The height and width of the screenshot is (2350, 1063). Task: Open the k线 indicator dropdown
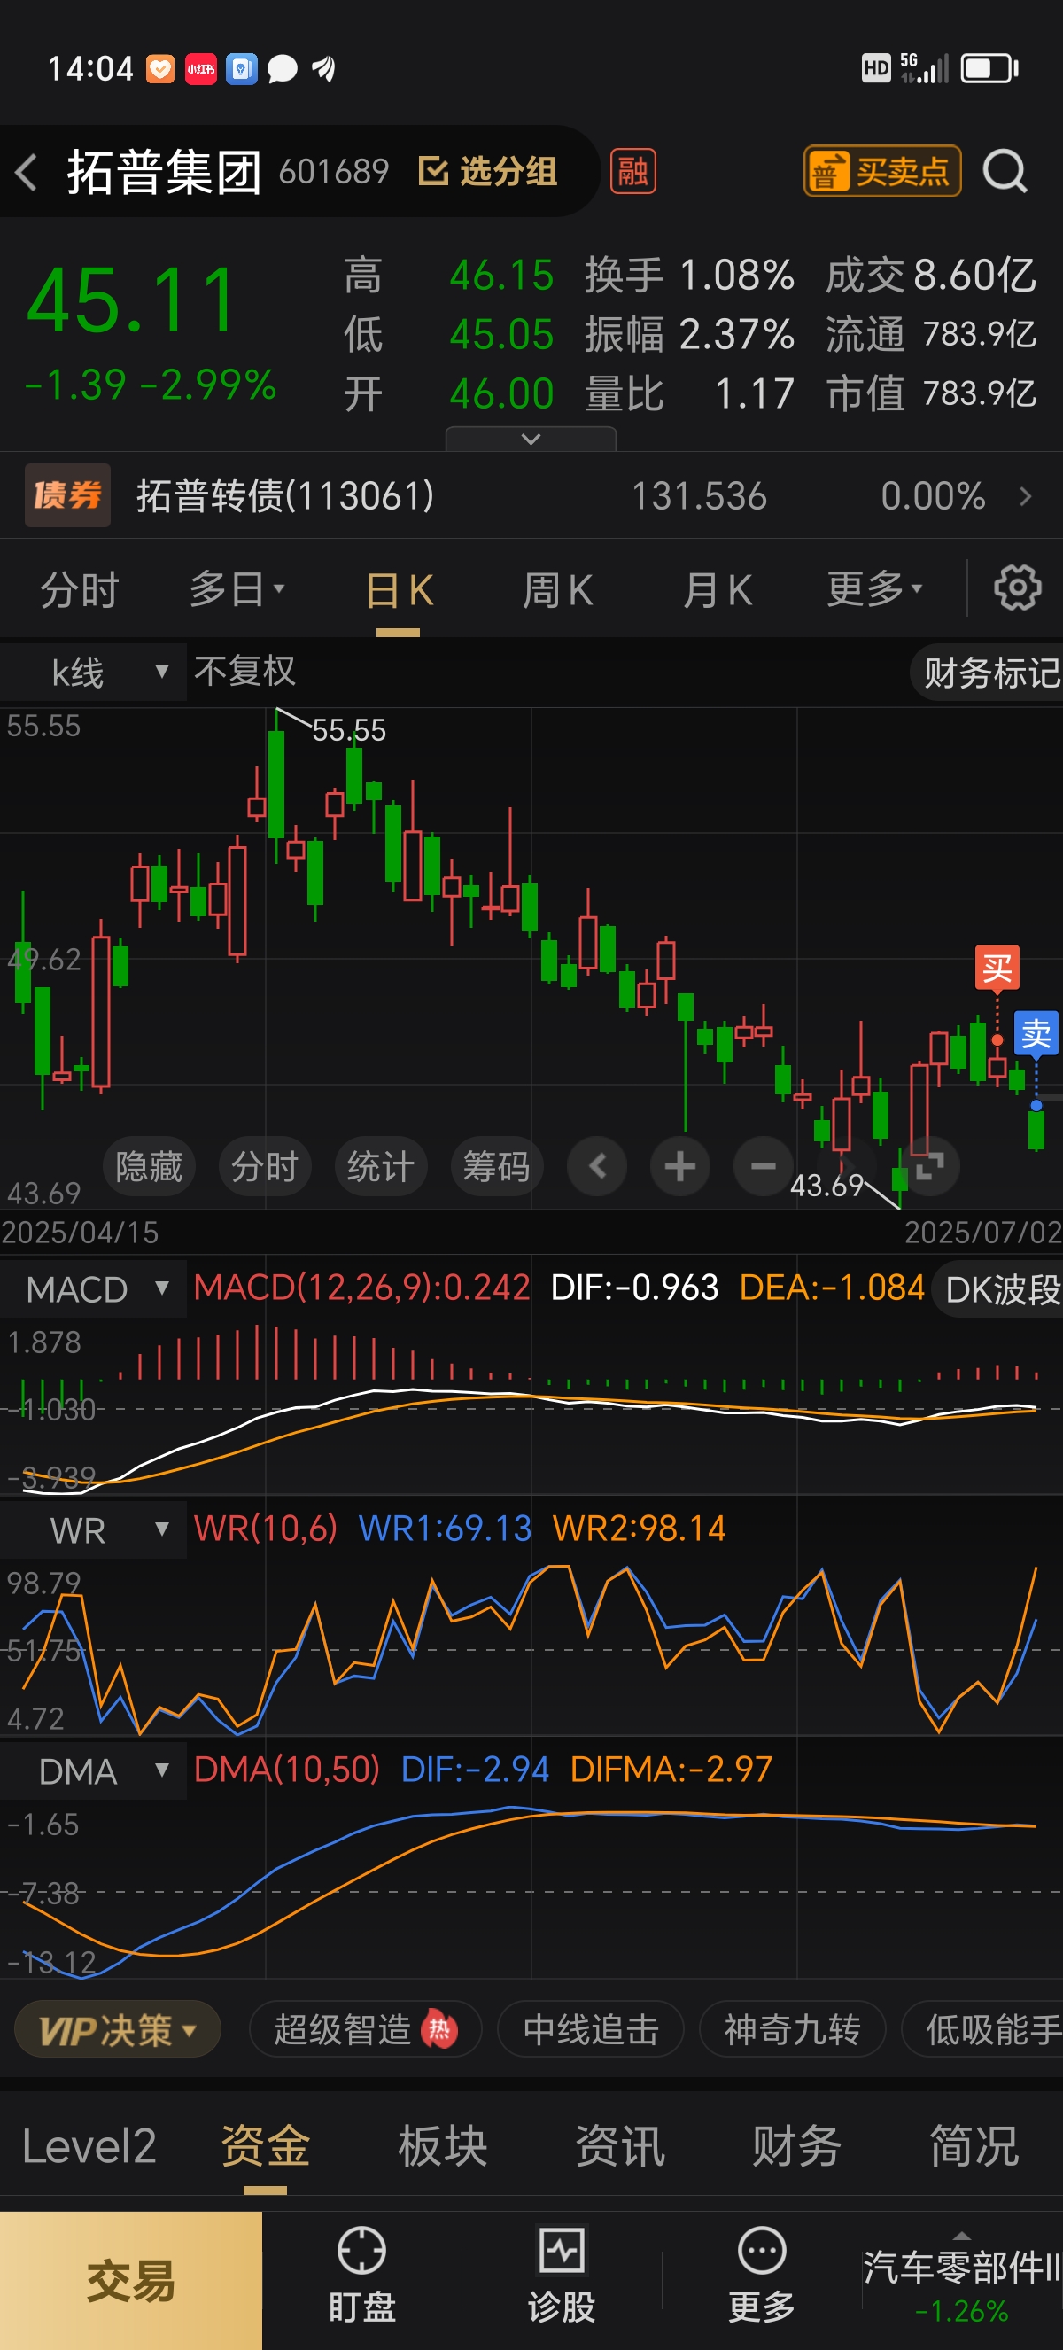pyautogui.click(x=93, y=673)
